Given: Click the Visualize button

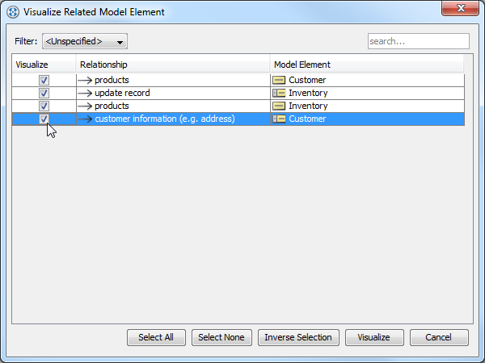Looking at the screenshot, I should coord(374,337).
